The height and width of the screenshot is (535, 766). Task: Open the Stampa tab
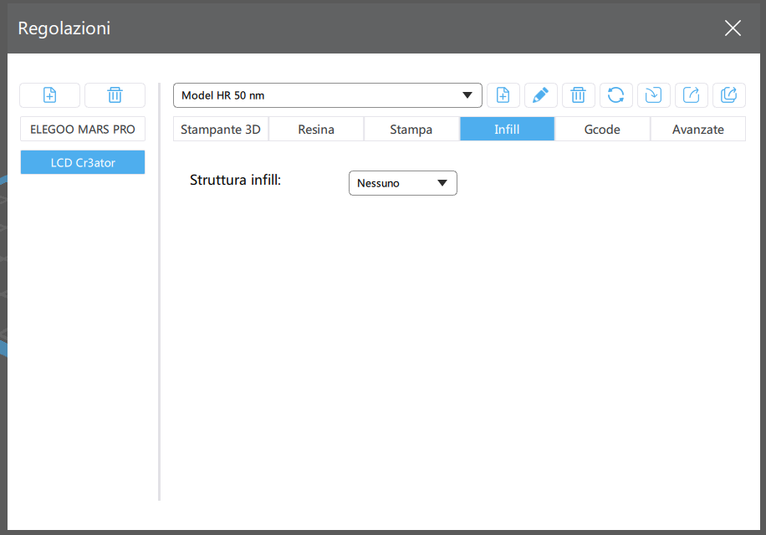(x=411, y=130)
